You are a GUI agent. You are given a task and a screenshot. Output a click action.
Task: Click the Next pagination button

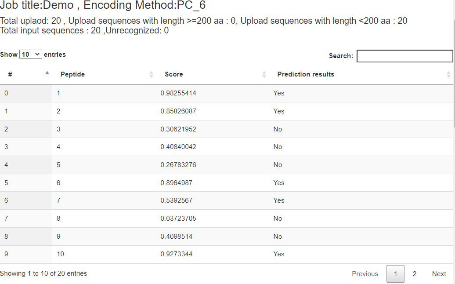pos(439,274)
